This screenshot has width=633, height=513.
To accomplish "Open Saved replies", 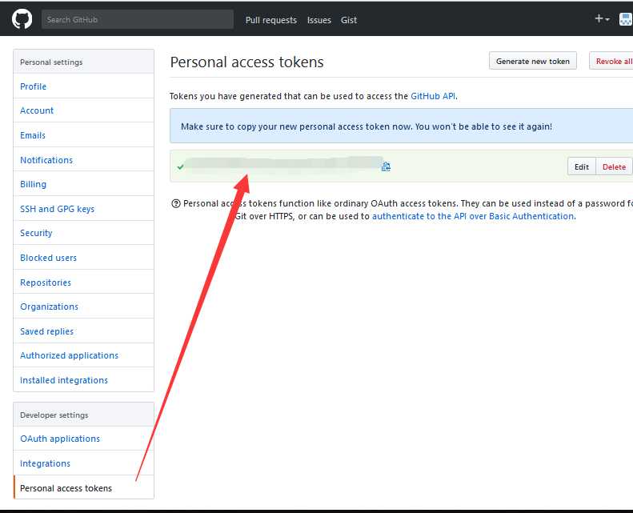I will click(x=83, y=331).
